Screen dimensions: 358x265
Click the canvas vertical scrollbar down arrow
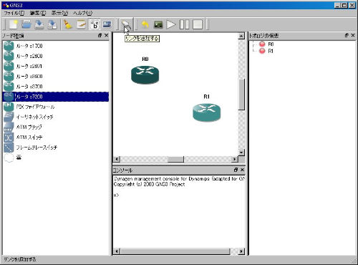tap(241, 152)
